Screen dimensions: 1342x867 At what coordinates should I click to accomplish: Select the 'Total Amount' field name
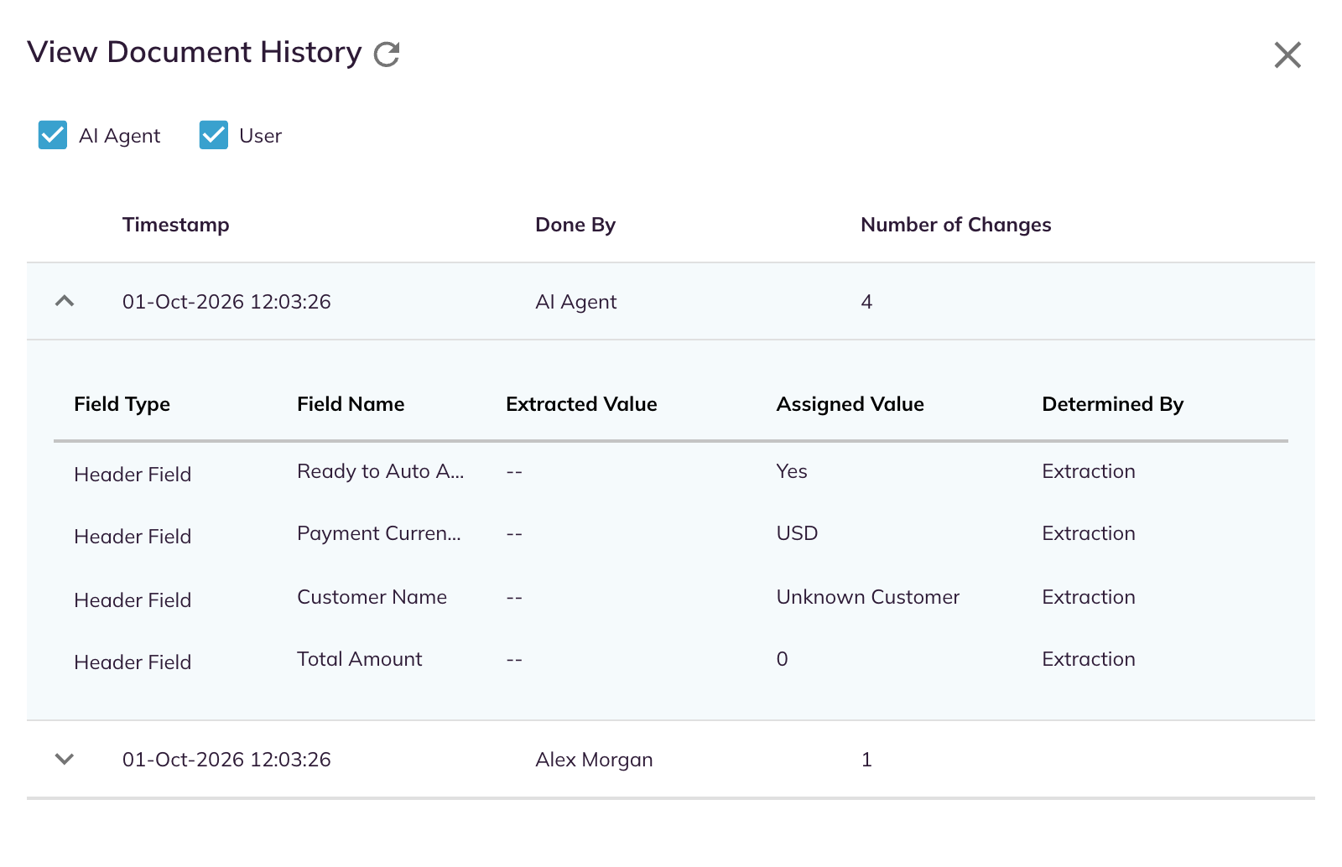(359, 659)
